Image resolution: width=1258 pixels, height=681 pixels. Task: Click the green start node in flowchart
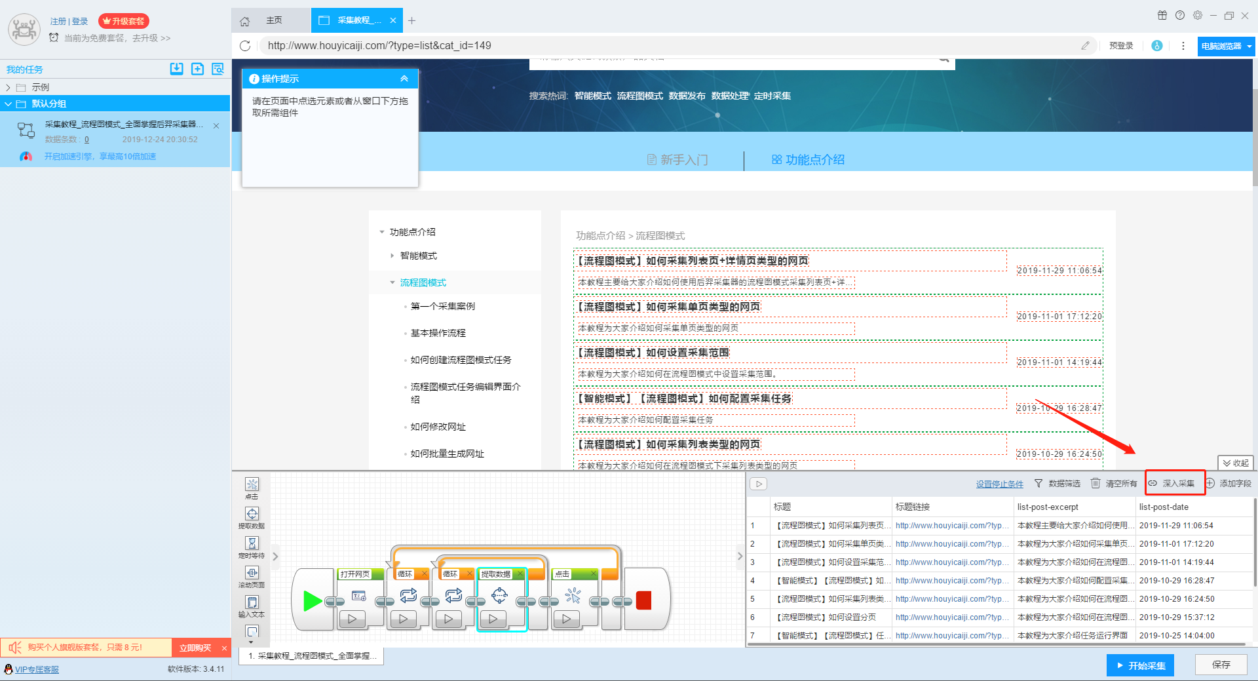pyautogui.click(x=313, y=600)
